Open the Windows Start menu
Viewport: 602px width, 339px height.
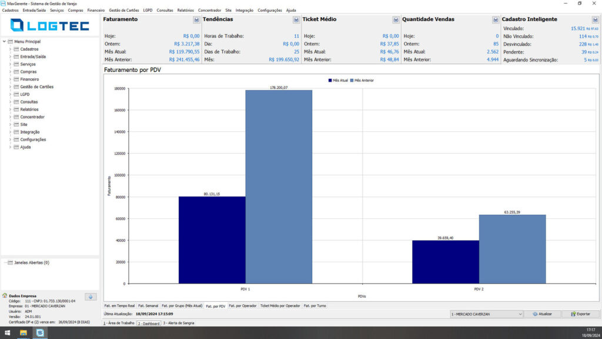[x=7, y=333]
